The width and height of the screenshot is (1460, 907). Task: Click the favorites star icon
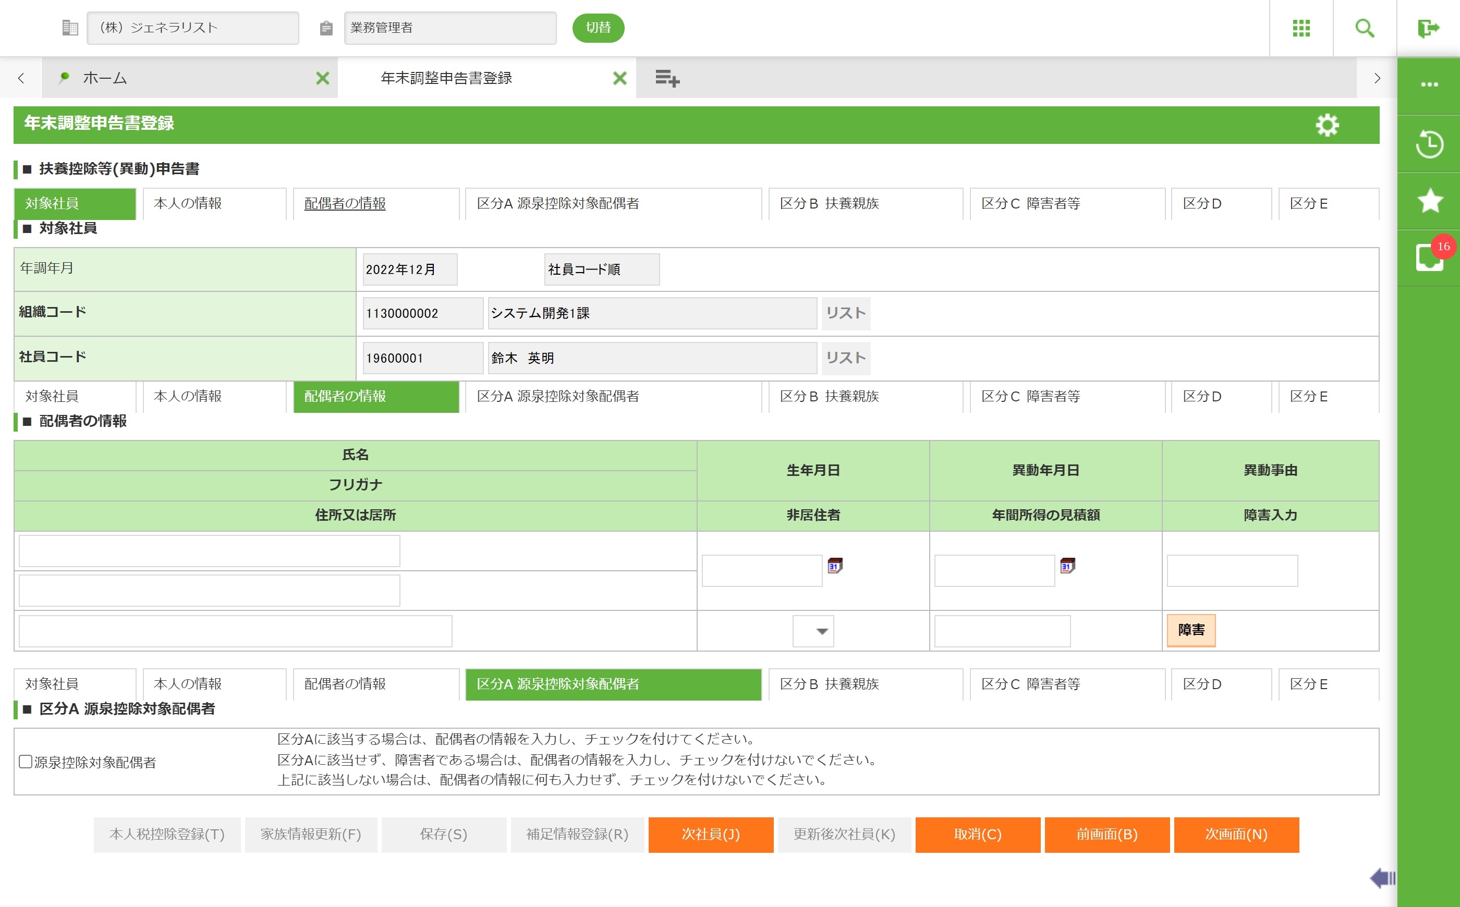click(1429, 200)
